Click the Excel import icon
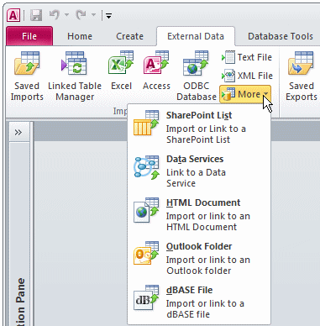 point(121,63)
